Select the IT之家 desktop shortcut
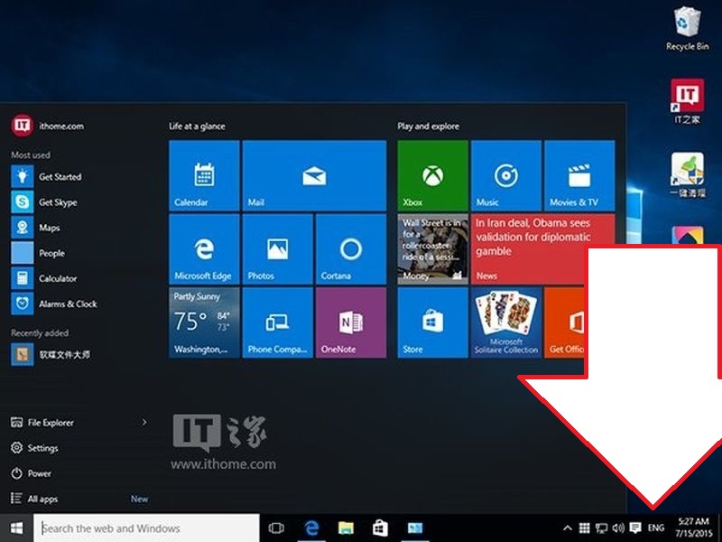 (x=687, y=101)
